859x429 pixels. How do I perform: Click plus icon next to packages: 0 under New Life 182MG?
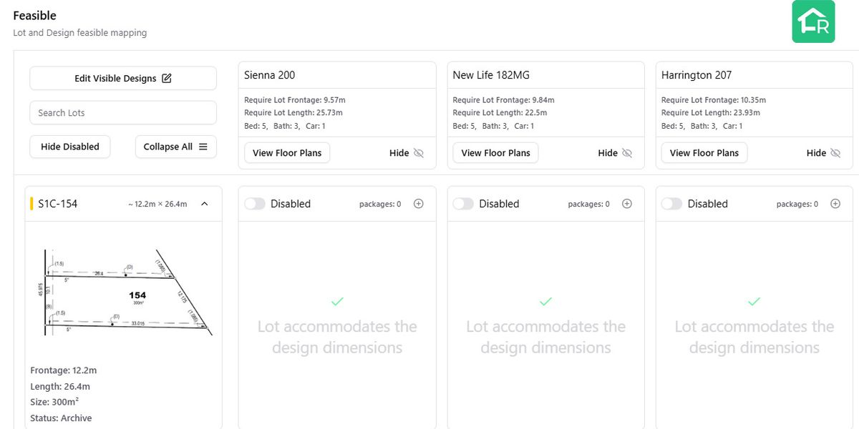point(626,203)
